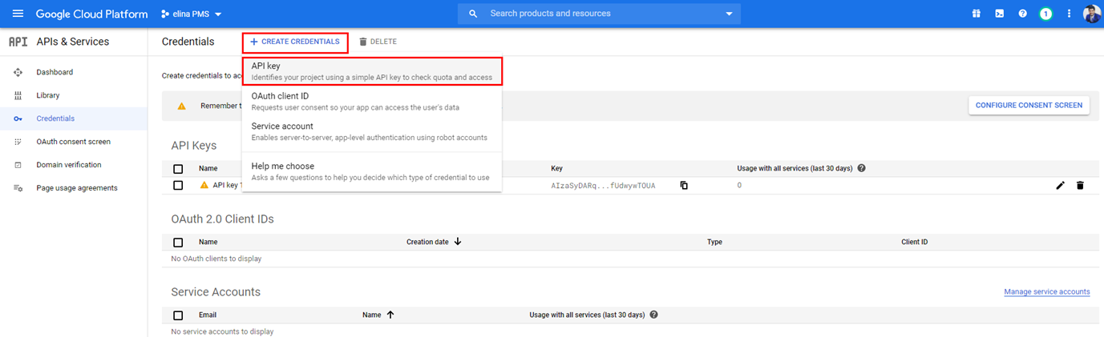Image resolution: width=1104 pixels, height=337 pixels.
Task: Open the gift free trial icon
Action: click(x=977, y=14)
